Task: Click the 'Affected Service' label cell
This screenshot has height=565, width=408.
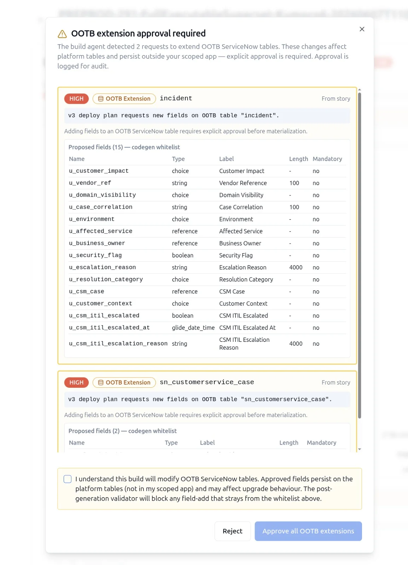Action: pos(241,231)
